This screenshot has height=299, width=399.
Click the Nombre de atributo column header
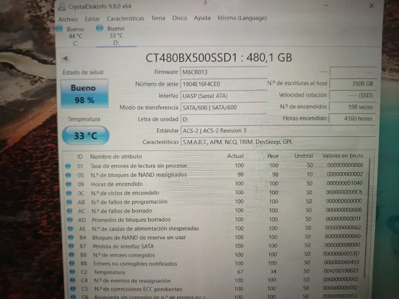tap(116, 156)
